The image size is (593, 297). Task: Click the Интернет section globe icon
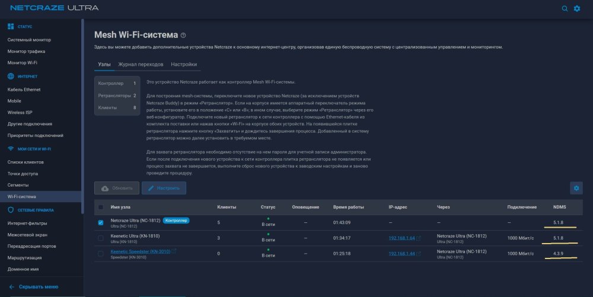point(11,76)
